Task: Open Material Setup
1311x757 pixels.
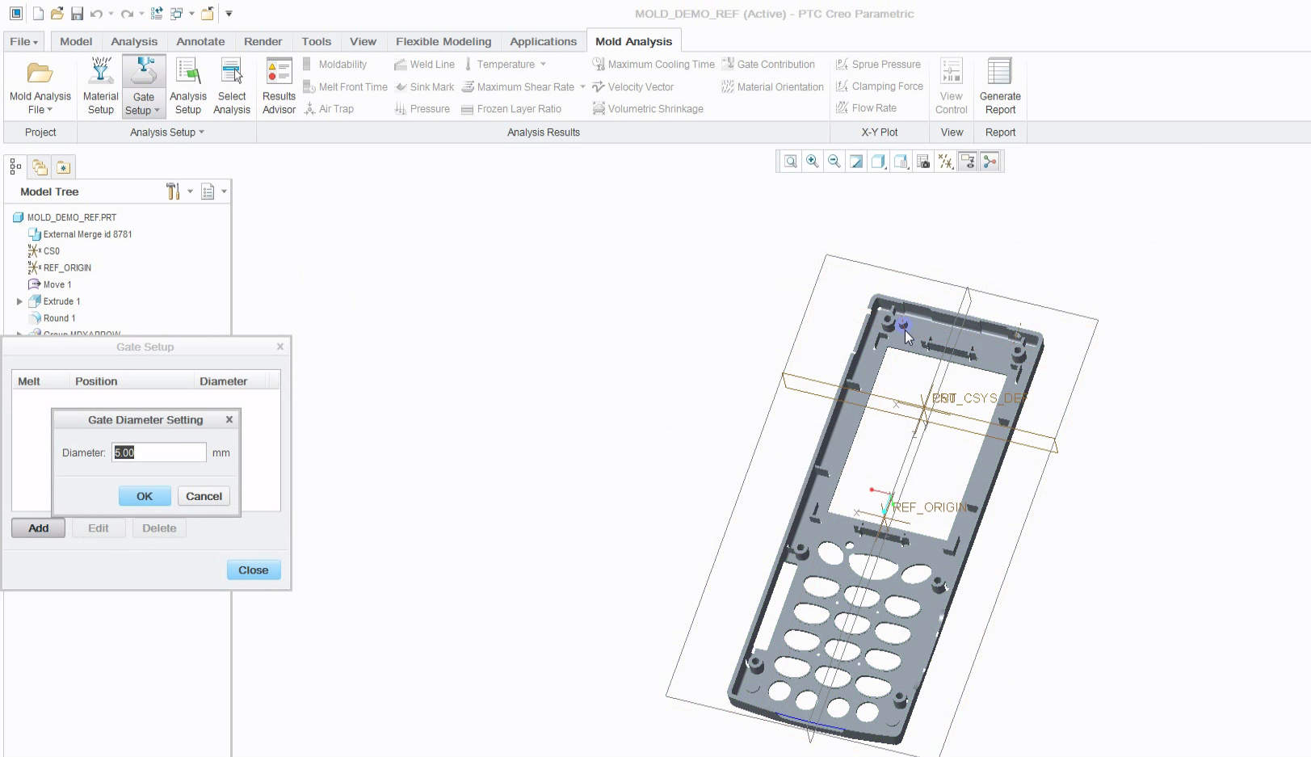Action: (100, 86)
